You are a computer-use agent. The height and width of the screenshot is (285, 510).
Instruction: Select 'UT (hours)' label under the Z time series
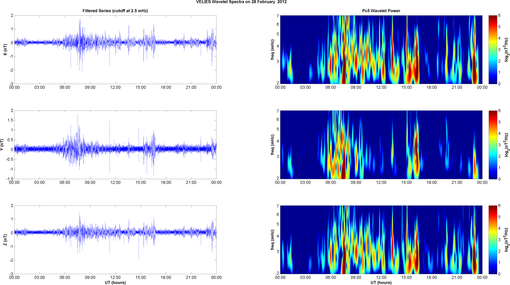115,282
